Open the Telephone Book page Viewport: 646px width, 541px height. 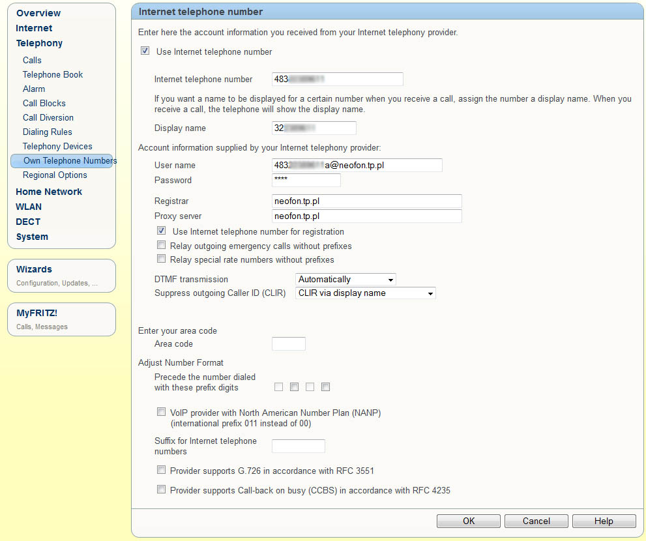[x=53, y=74]
